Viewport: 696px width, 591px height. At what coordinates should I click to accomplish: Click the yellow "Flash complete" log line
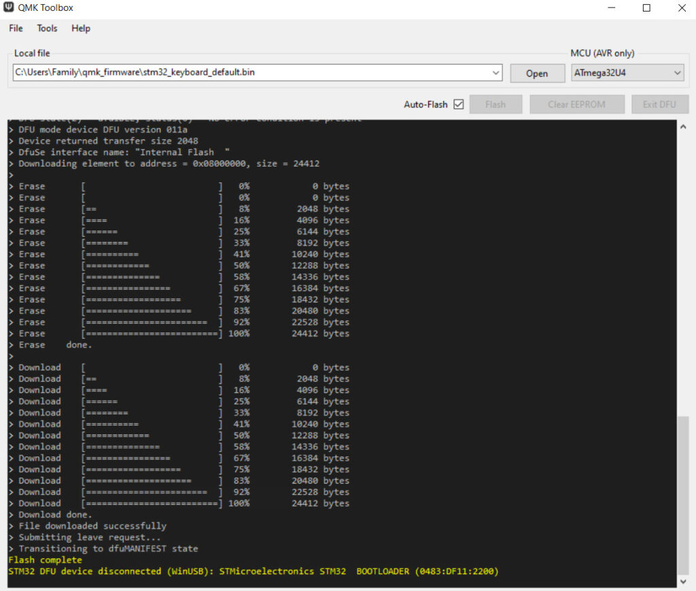point(45,560)
